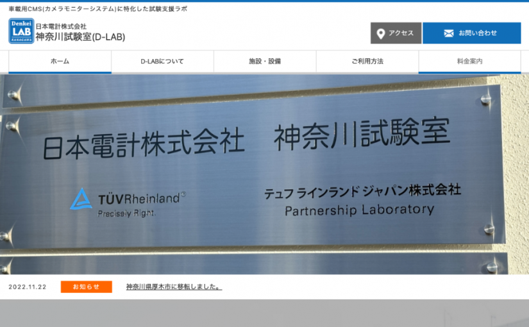Image resolution: width=529 pixels, height=327 pixels.
Task: Click the orange お知らせ label
Action: 87,287
